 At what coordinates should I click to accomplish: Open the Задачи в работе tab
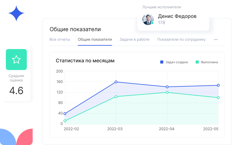134,39
